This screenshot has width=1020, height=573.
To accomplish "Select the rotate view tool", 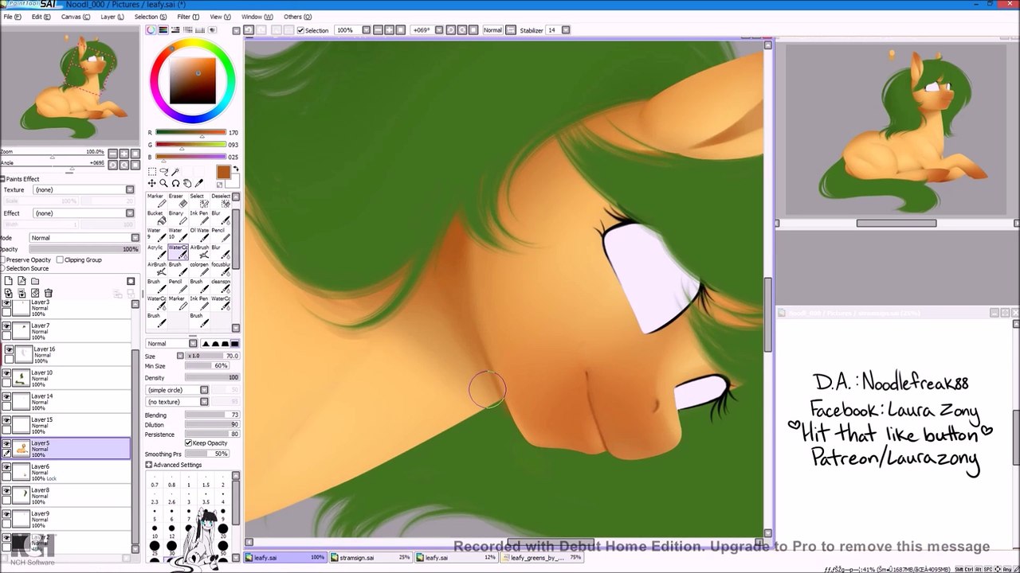I will pos(175,183).
